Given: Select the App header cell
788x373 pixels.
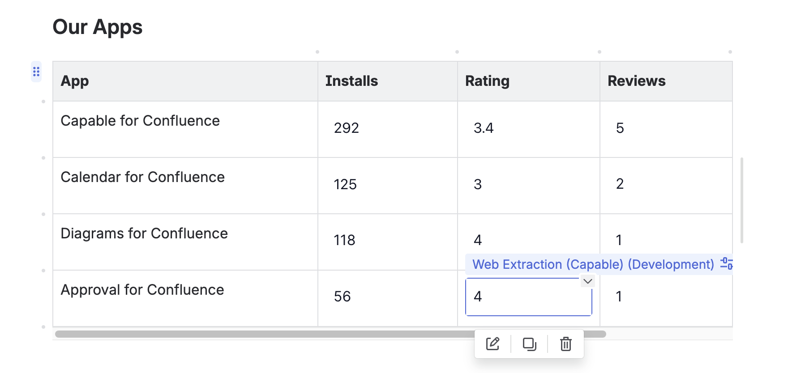Looking at the screenshot, I should (x=75, y=81).
